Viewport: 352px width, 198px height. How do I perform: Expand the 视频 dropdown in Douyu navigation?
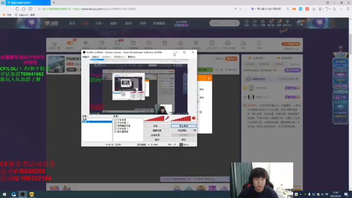pyautogui.click(x=114, y=23)
